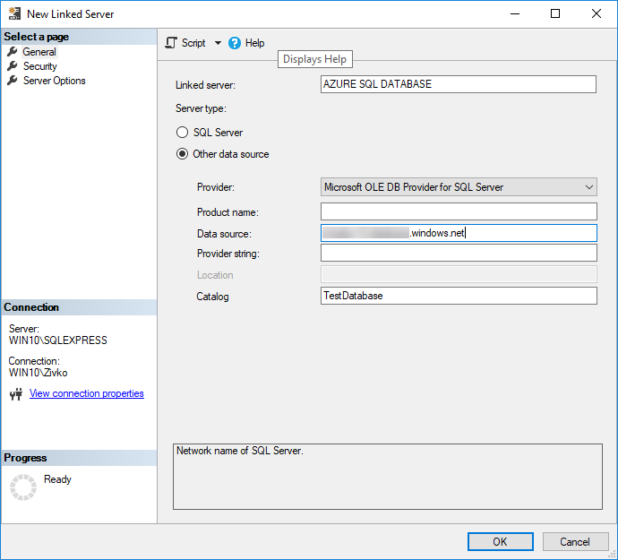Click the Server Options wrench icon

click(13, 81)
